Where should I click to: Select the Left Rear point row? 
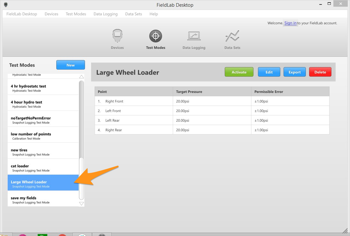tap(212, 120)
